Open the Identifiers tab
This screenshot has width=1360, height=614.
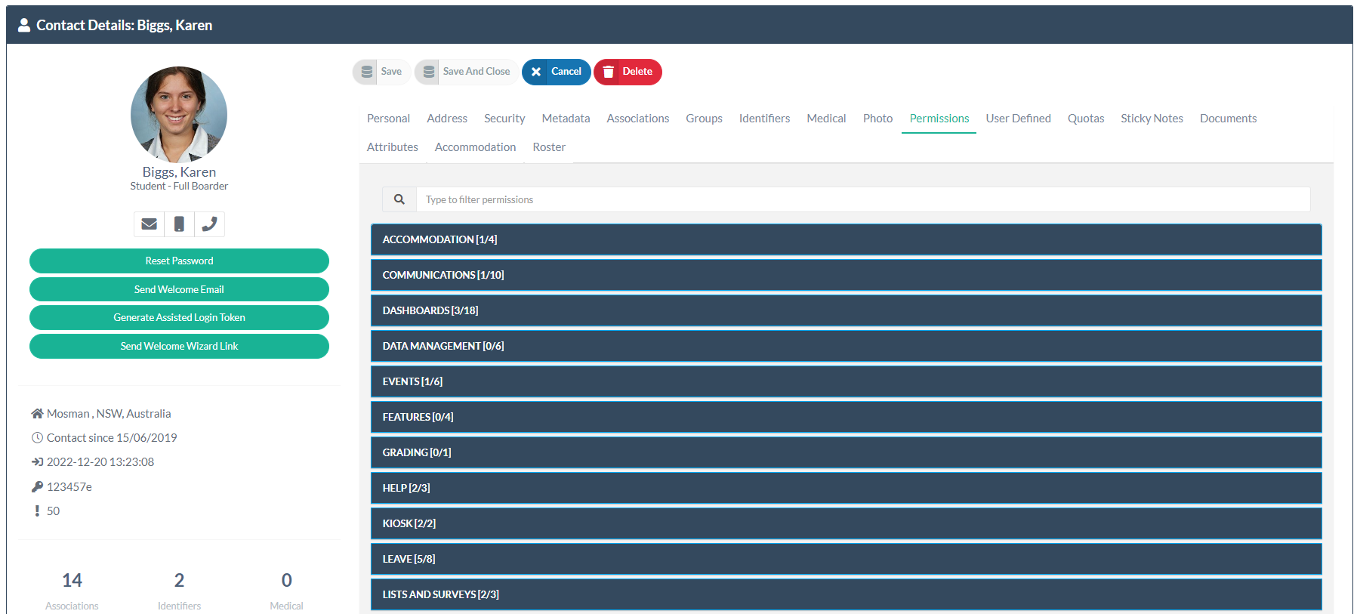pos(764,119)
